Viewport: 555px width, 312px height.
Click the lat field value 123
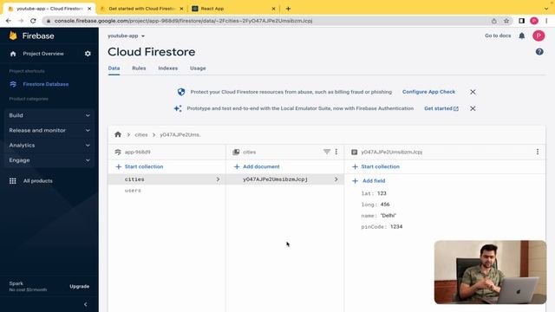point(382,193)
